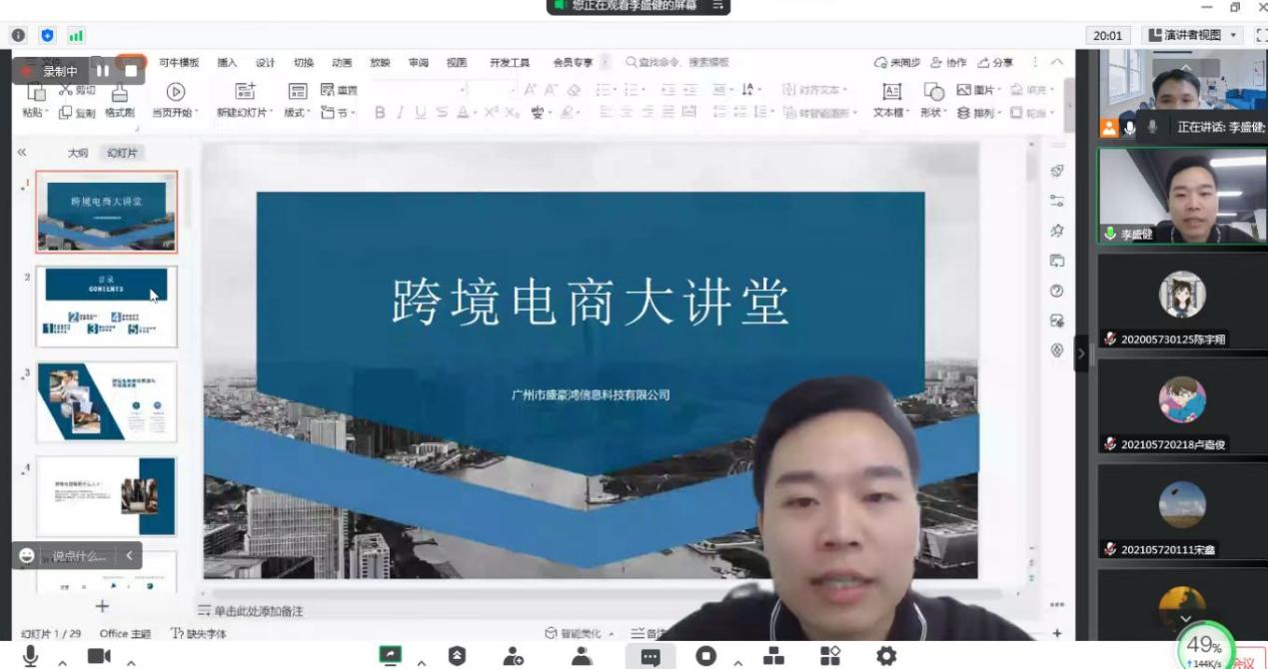
Task: Open the 插入 ribbon tab
Action: coord(227,63)
